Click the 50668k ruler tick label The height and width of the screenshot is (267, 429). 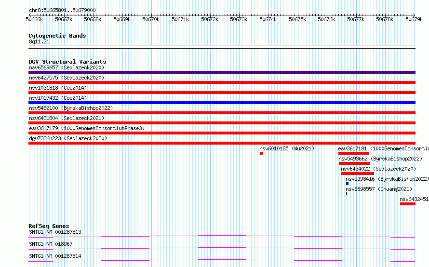coord(93,19)
